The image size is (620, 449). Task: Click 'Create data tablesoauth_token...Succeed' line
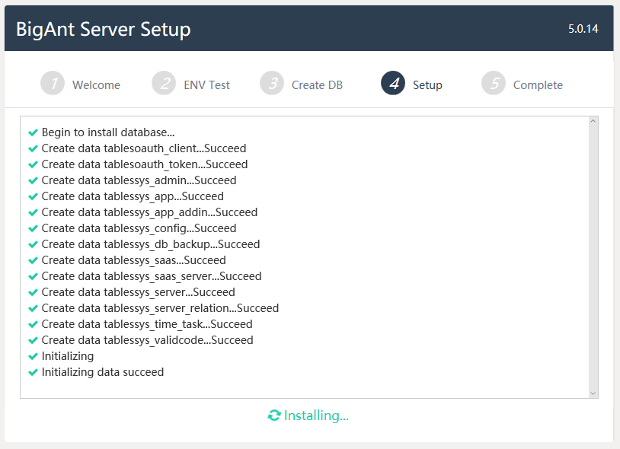(145, 164)
